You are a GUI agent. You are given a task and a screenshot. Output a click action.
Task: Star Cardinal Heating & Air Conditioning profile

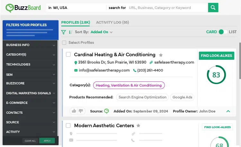tap(161, 55)
